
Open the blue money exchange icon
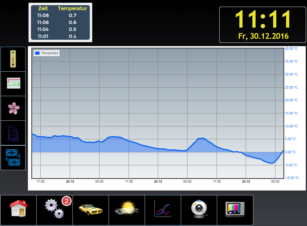point(13,157)
